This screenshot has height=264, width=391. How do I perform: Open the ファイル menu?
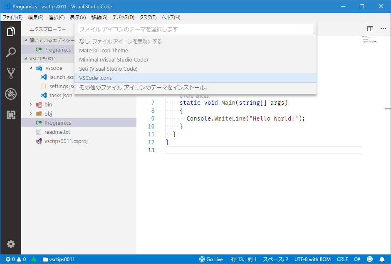tap(12, 17)
